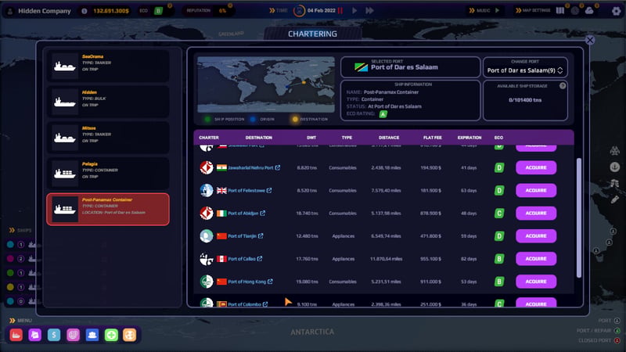The image size is (626, 352).
Task: Expand the Menu panel
Action: coord(12,321)
